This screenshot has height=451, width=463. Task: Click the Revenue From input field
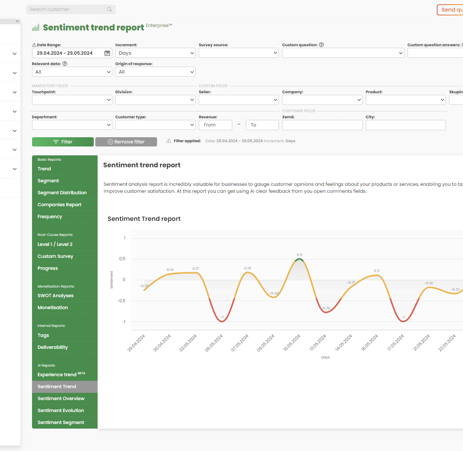click(x=215, y=125)
